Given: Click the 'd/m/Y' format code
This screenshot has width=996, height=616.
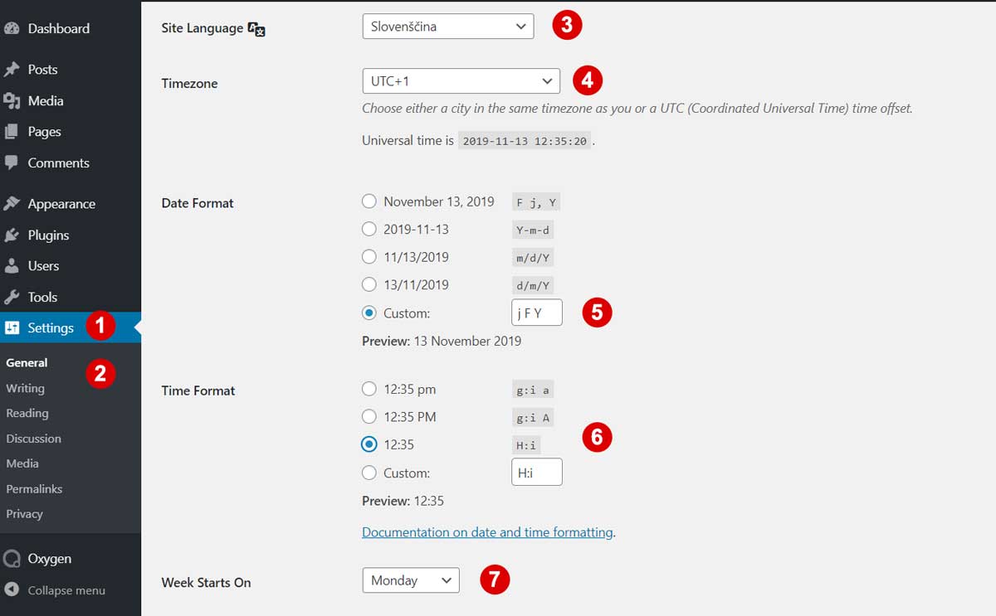Looking at the screenshot, I should (x=533, y=285).
